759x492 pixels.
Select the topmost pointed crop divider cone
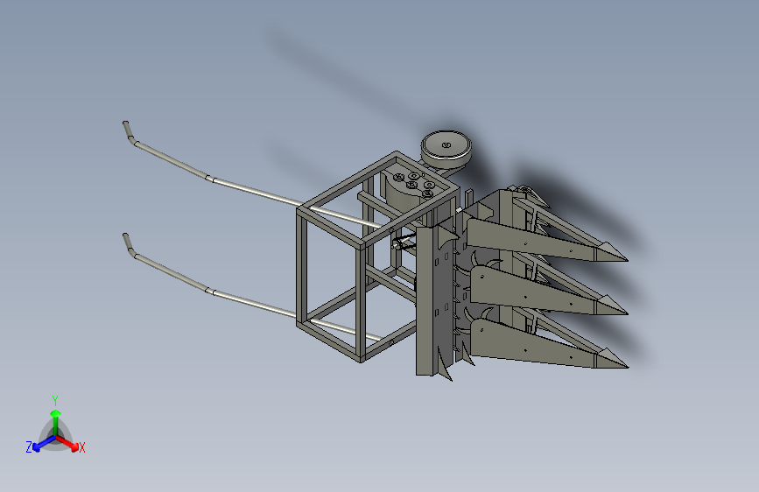click(x=611, y=252)
